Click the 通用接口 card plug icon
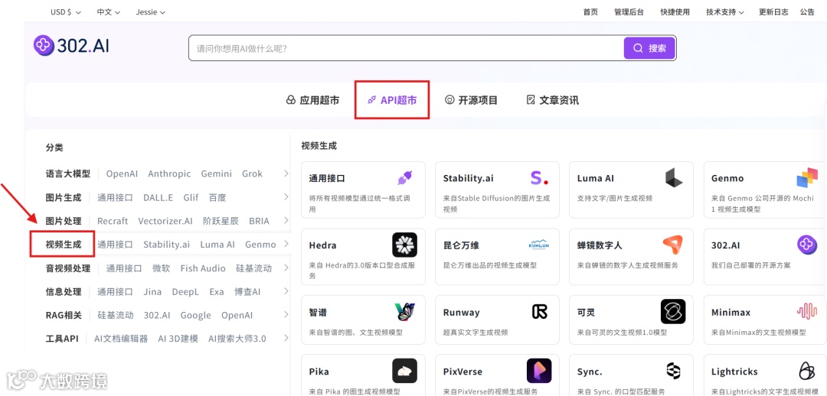 404,178
